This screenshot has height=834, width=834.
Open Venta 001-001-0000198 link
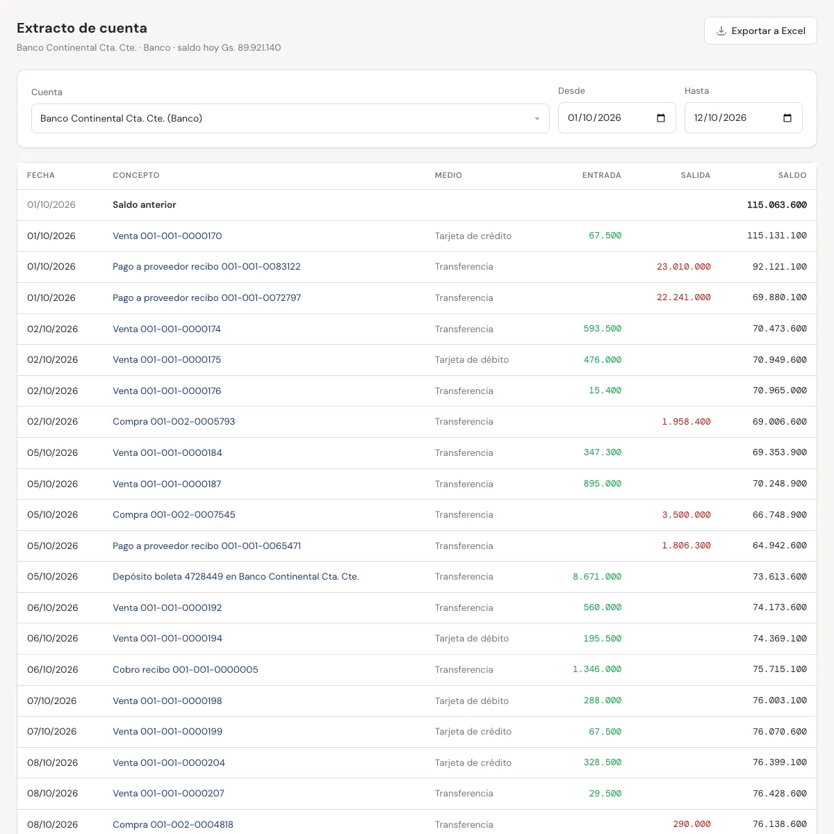167,701
